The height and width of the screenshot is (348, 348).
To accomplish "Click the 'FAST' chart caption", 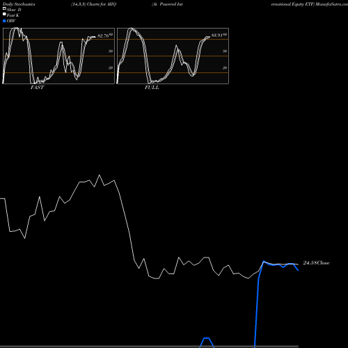I will pos(37,88).
